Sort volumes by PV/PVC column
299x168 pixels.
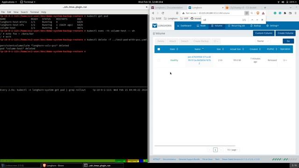tap(272, 49)
